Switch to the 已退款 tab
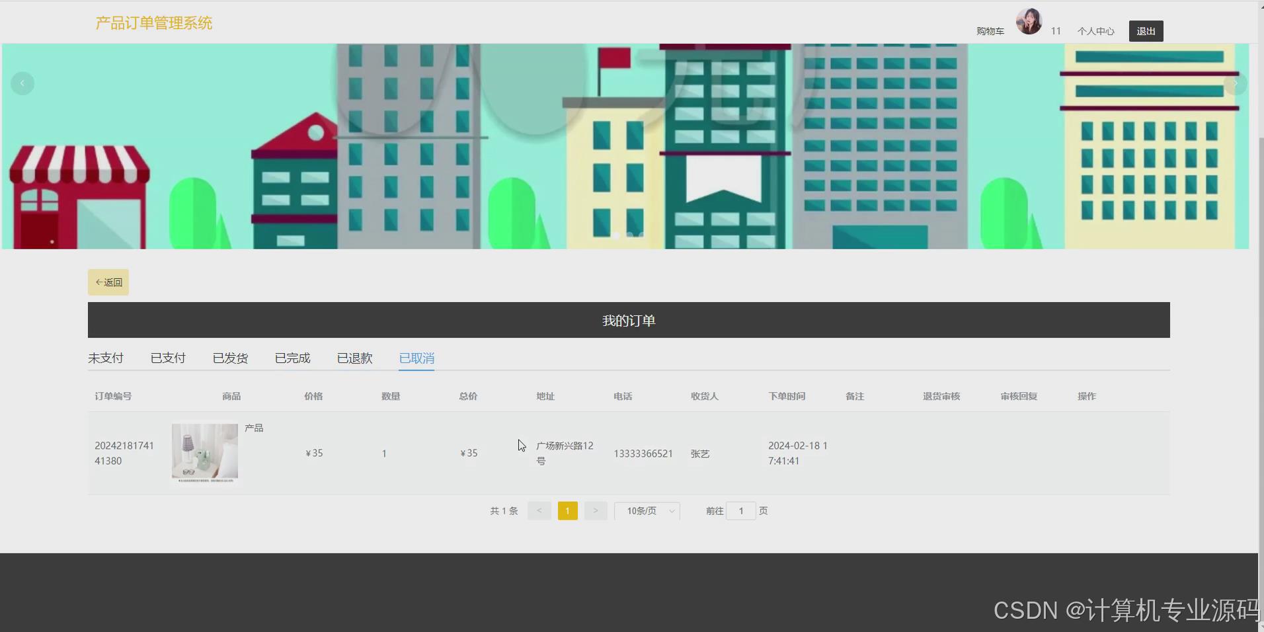 click(355, 358)
